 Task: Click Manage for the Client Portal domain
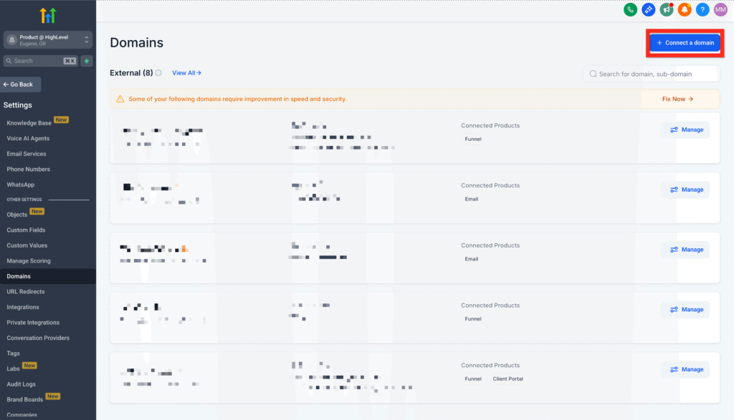tap(685, 369)
